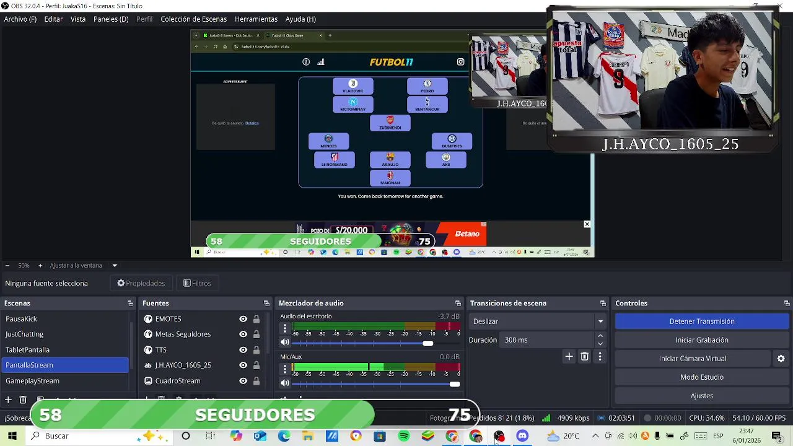Image resolution: width=793 pixels, height=446 pixels.
Task: Hide the J.H.AYCO_1605_25 text source
Action: tap(243, 365)
